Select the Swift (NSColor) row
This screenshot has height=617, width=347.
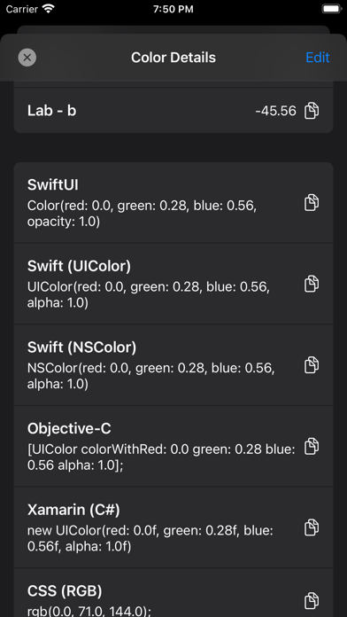coord(173,364)
